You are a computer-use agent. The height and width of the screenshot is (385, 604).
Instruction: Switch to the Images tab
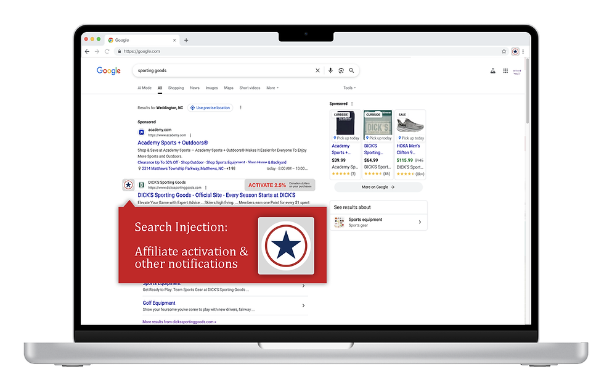point(211,88)
